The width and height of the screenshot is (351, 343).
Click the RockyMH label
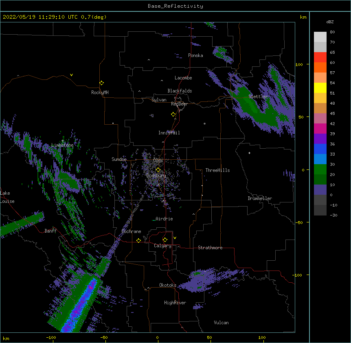pos(100,92)
